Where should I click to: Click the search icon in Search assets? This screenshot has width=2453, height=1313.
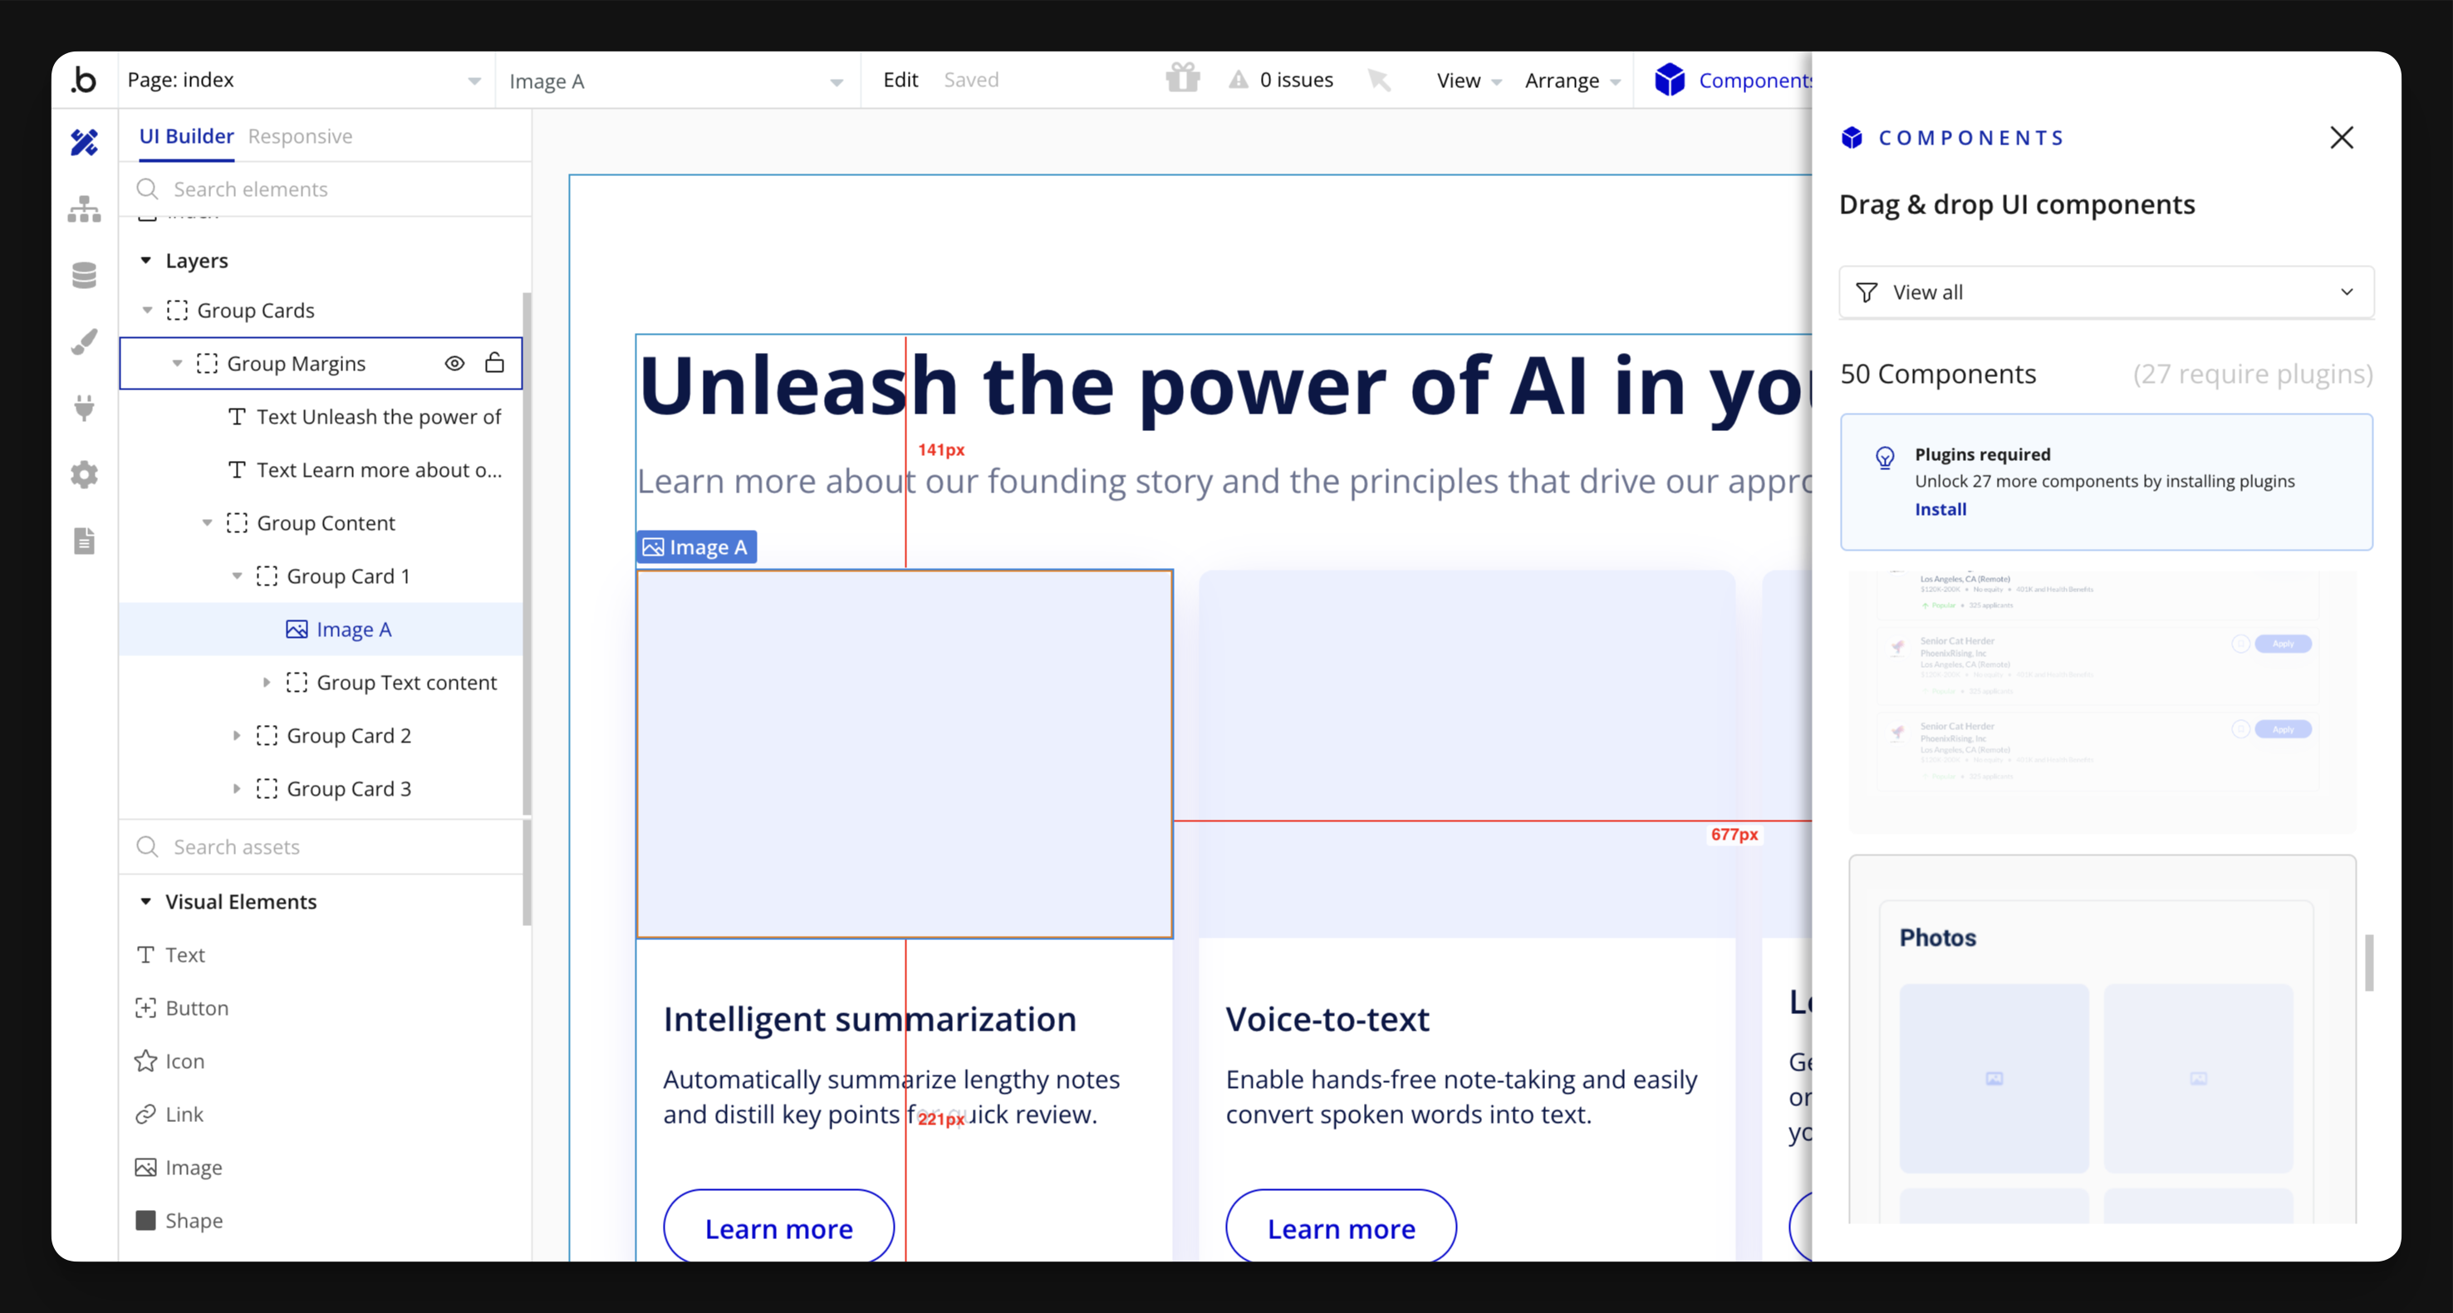(x=148, y=846)
